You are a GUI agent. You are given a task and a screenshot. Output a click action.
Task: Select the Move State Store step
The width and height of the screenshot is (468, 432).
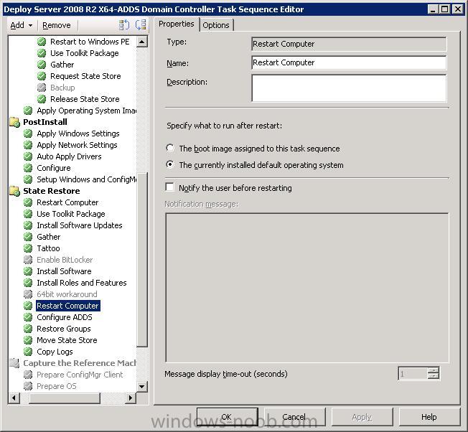[x=67, y=340]
